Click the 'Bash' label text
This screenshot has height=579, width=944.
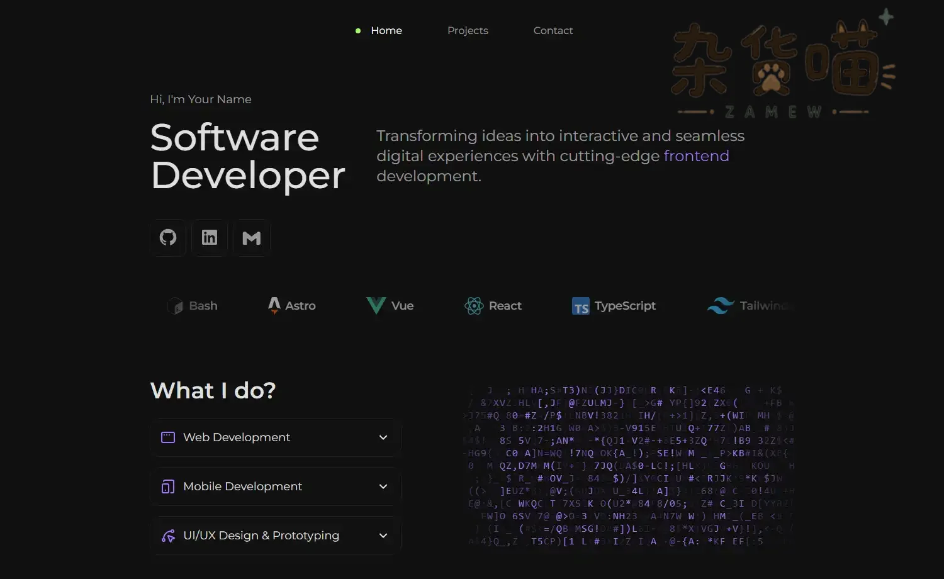pos(203,305)
